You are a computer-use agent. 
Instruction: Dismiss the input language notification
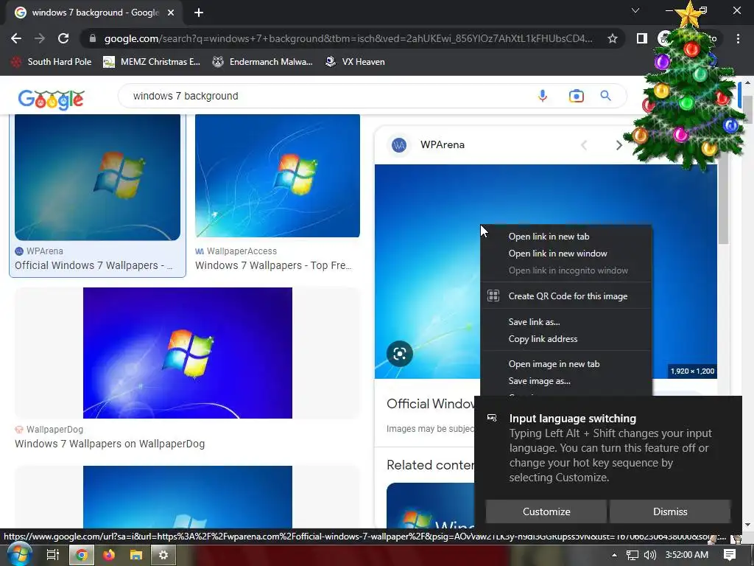tap(670, 511)
